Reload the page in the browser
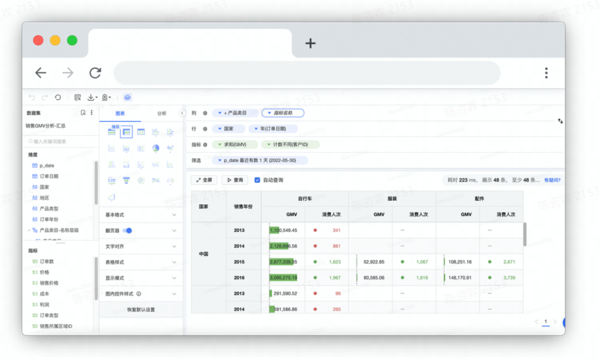This screenshot has height=361, width=601. (x=95, y=73)
